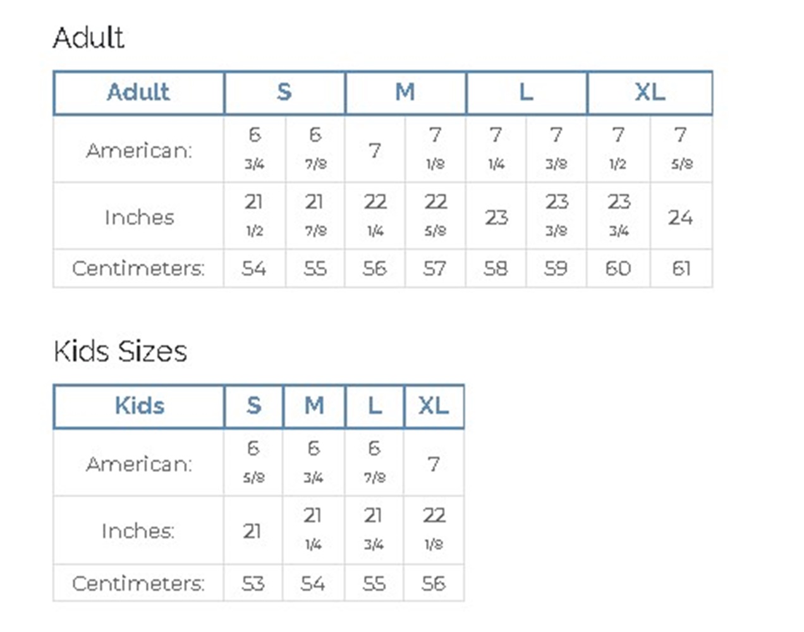Select the 53 centimeters cell in Kids table
The image size is (804, 632).
253,583
